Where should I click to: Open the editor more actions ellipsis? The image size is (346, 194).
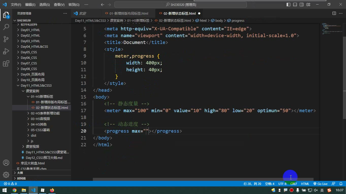[x=340, y=13]
